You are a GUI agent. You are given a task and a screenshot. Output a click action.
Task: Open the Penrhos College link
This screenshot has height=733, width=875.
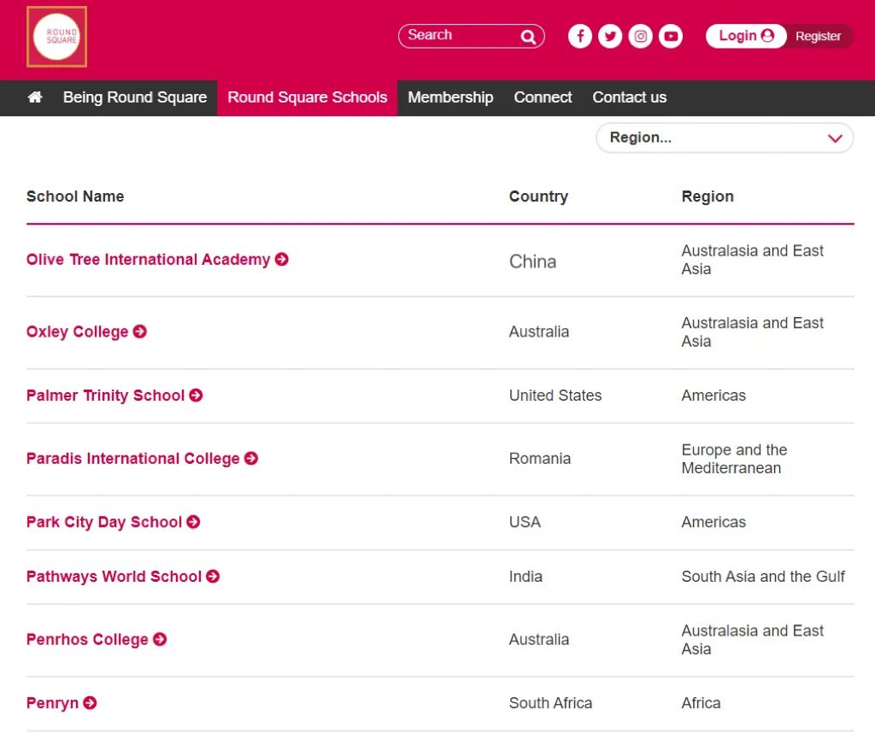coord(87,639)
